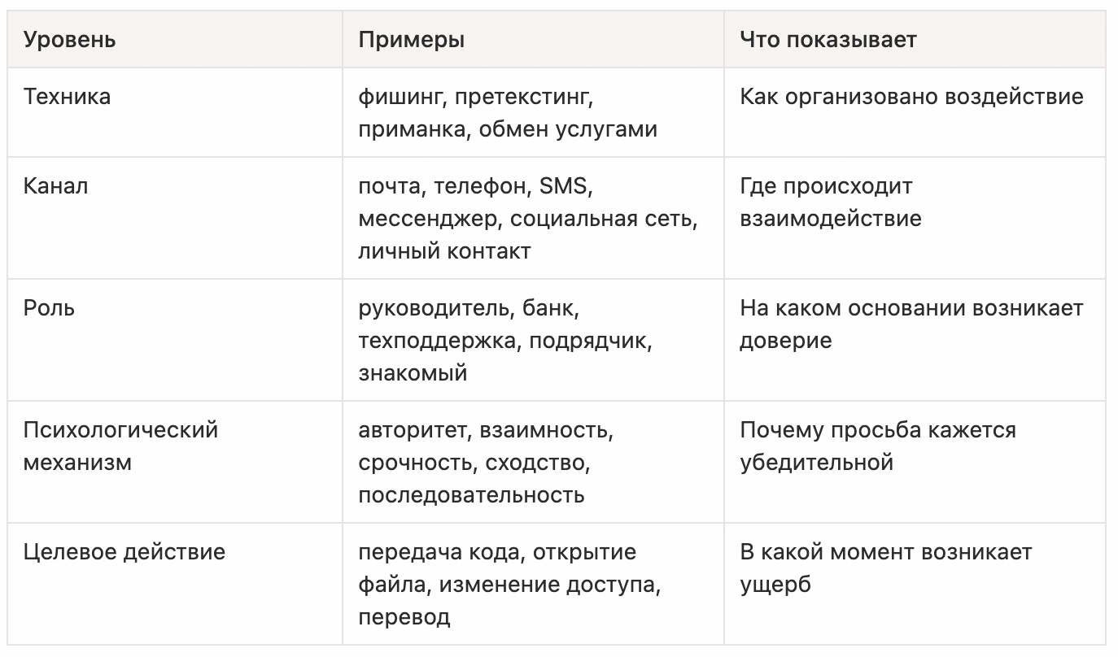Click the text 'личный контакт'
The image size is (1118, 657).
pyautogui.click(x=444, y=251)
